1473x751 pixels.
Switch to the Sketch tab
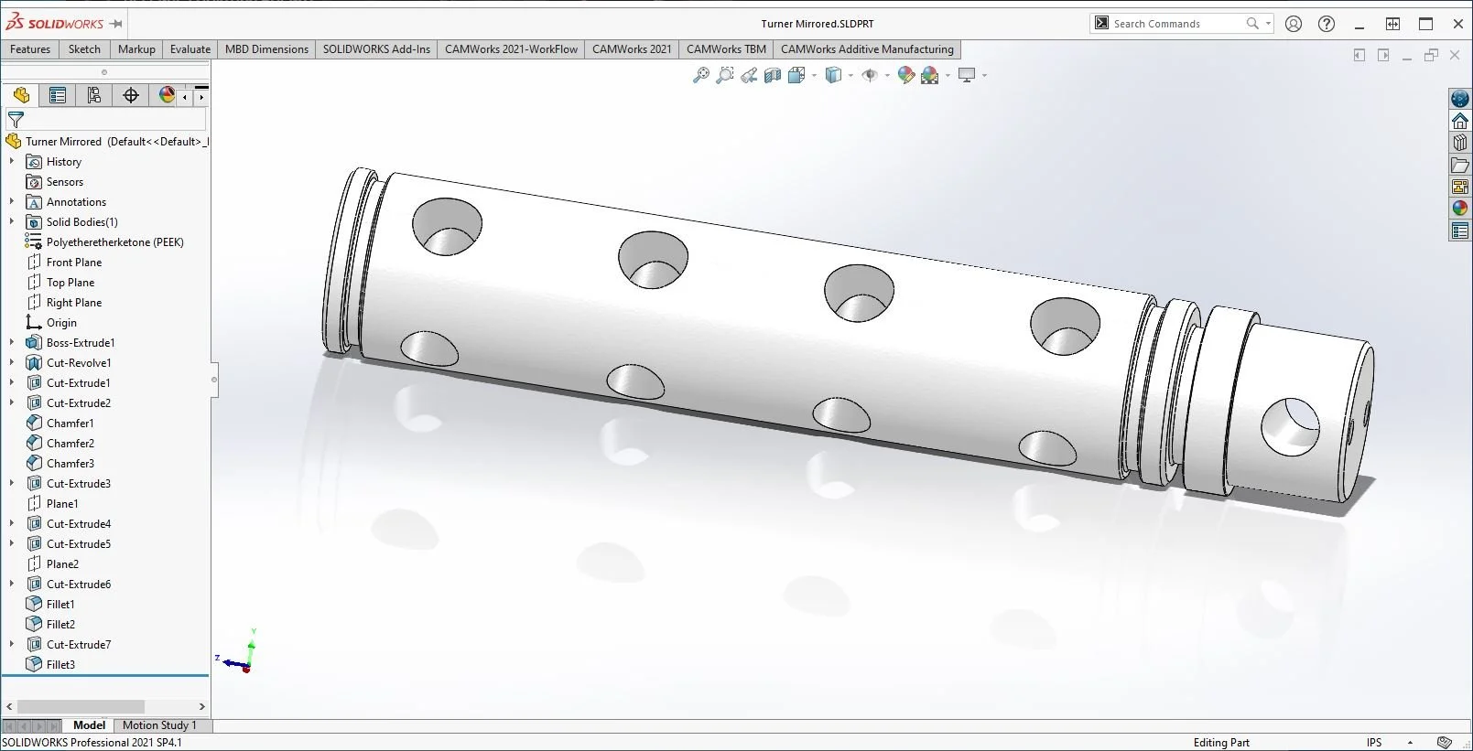pos(84,49)
